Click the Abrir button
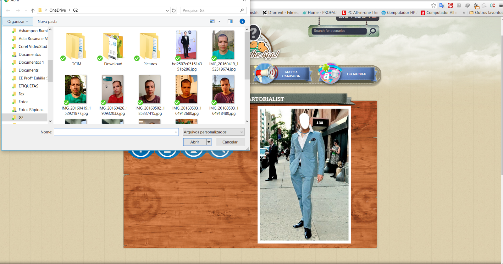 195,142
